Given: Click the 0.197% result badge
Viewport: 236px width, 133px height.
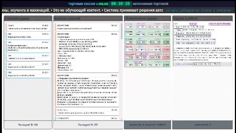Looking at the screenshot, I should (x=166, y=65).
